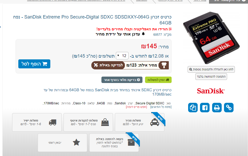Click the print page icon
The height and width of the screenshot is (156, 248).
pos(217,108)
